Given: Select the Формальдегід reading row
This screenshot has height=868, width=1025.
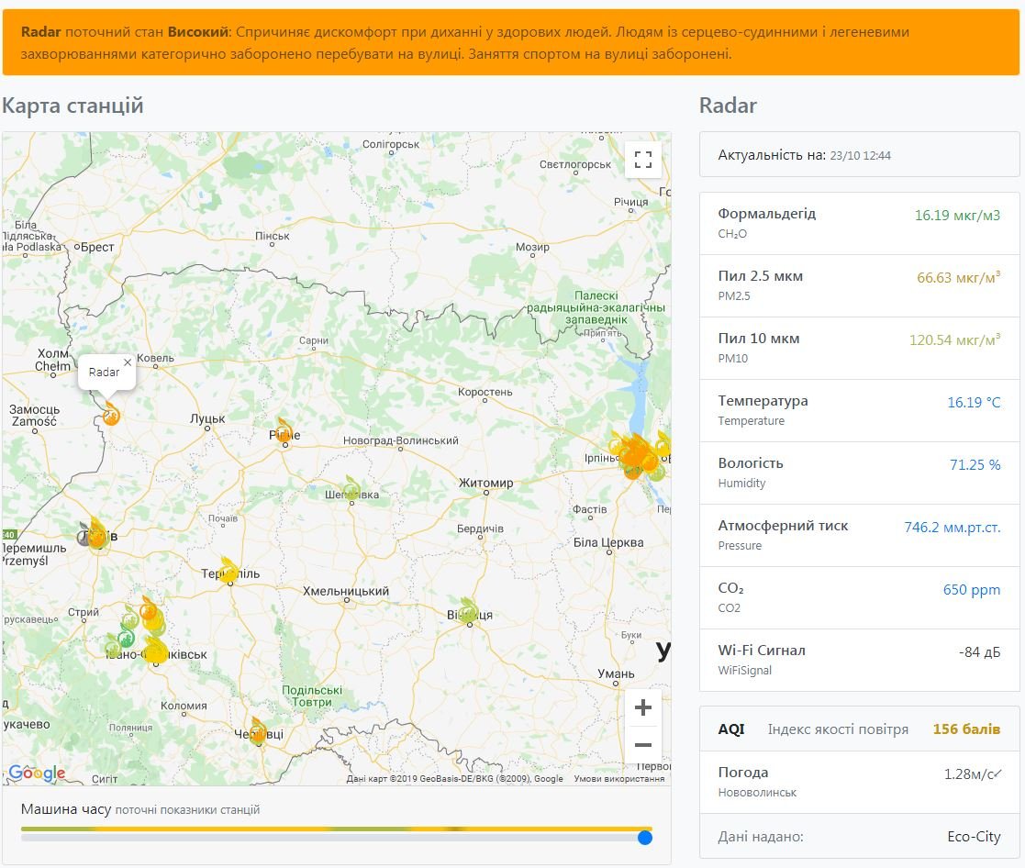Looking at the screenshot, I should [x=859, y=223].
